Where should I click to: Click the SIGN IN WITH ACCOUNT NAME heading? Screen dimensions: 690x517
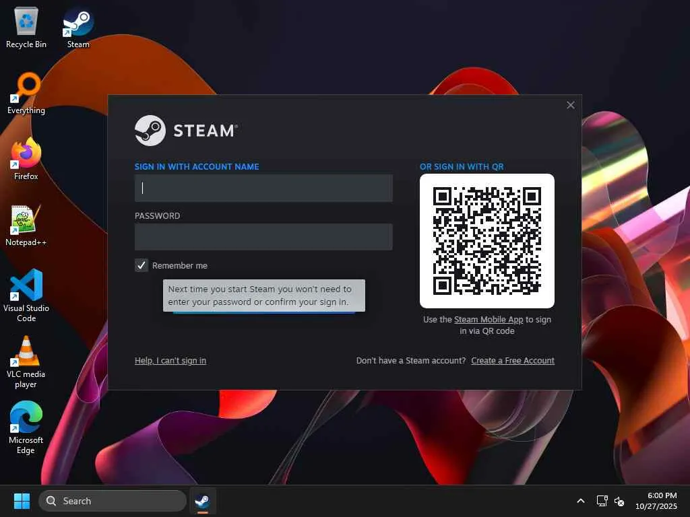point(197,167)
